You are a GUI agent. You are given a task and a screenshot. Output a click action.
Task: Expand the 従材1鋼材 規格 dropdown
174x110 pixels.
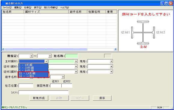[111, 66]
